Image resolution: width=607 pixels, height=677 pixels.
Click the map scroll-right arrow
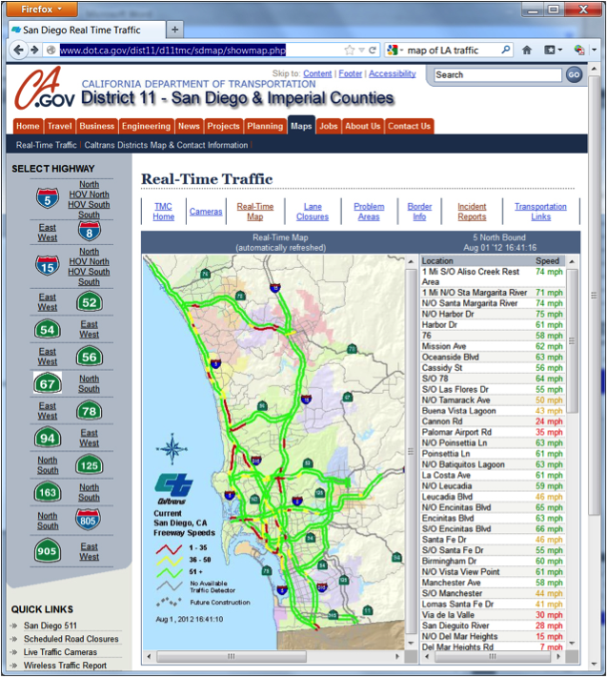(397, 656)
